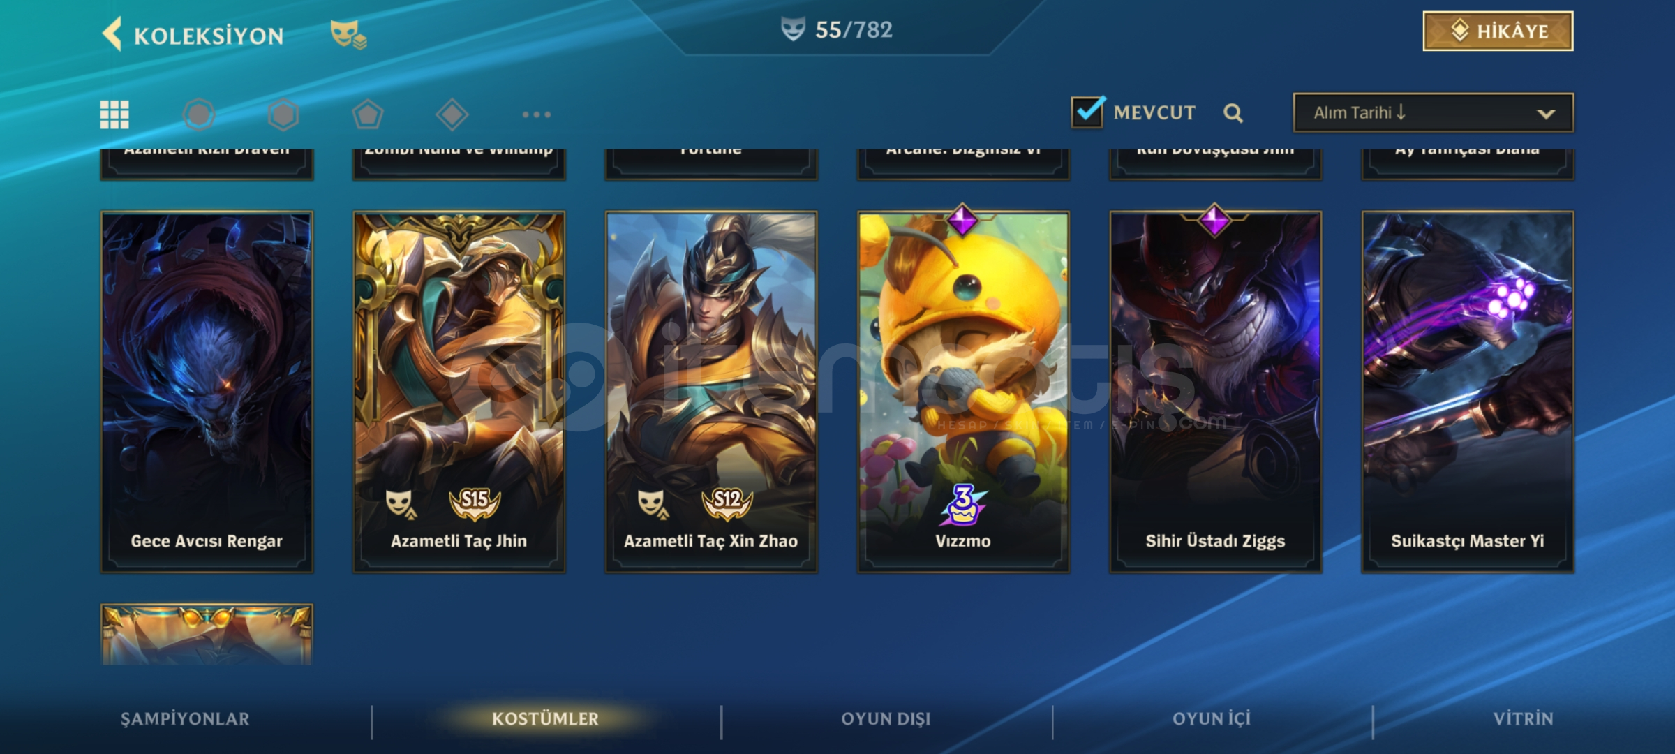
Task: Switch to the Şampiyonlar tab
Action: click(x=185, y=719)
